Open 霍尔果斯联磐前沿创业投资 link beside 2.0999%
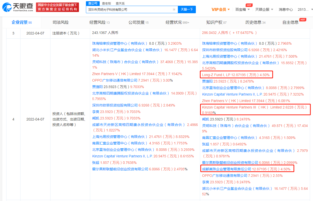 coord(230,163)
